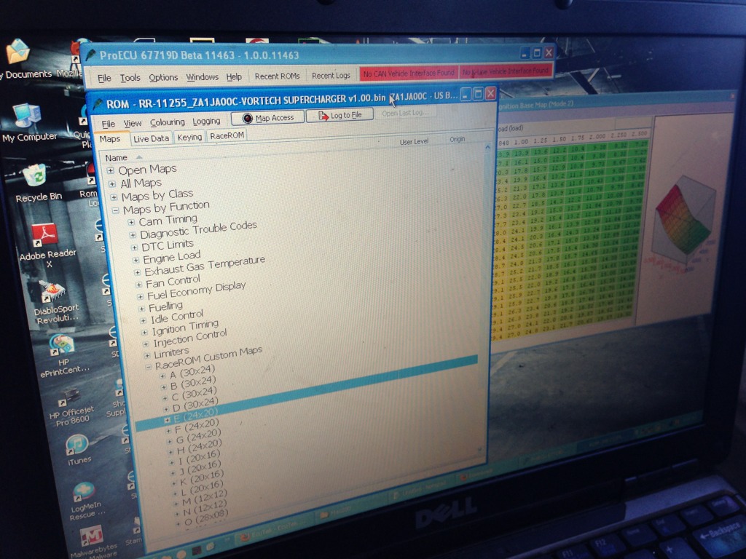Viewport: 746px width, 559px height.
Task: Open the Colouring menu
Action: pyautogui.click(x=168, y=122)
